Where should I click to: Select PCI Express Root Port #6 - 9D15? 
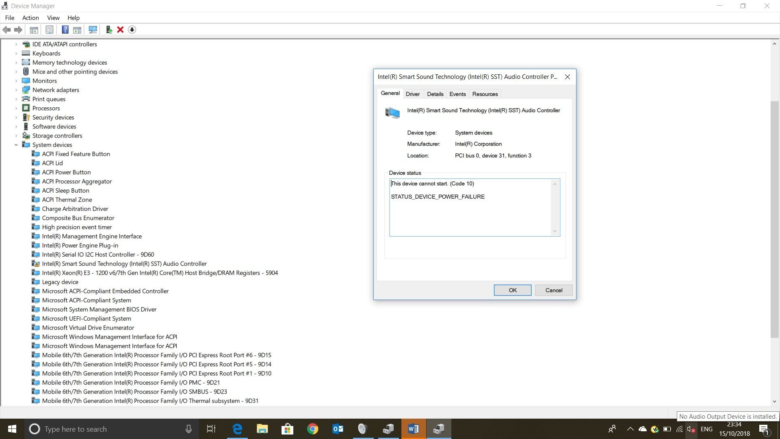156,355
